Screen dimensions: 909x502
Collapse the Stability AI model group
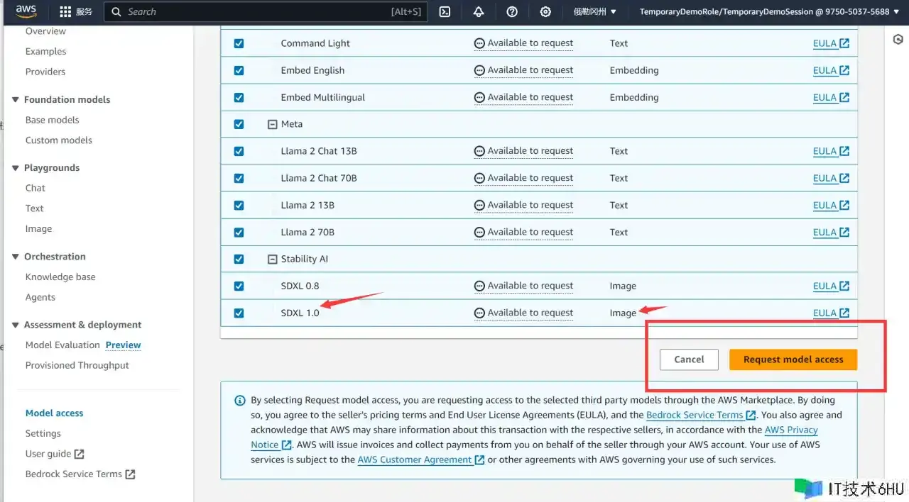[272, 260]
